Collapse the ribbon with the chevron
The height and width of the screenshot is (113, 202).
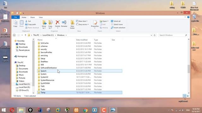point(185,17)
